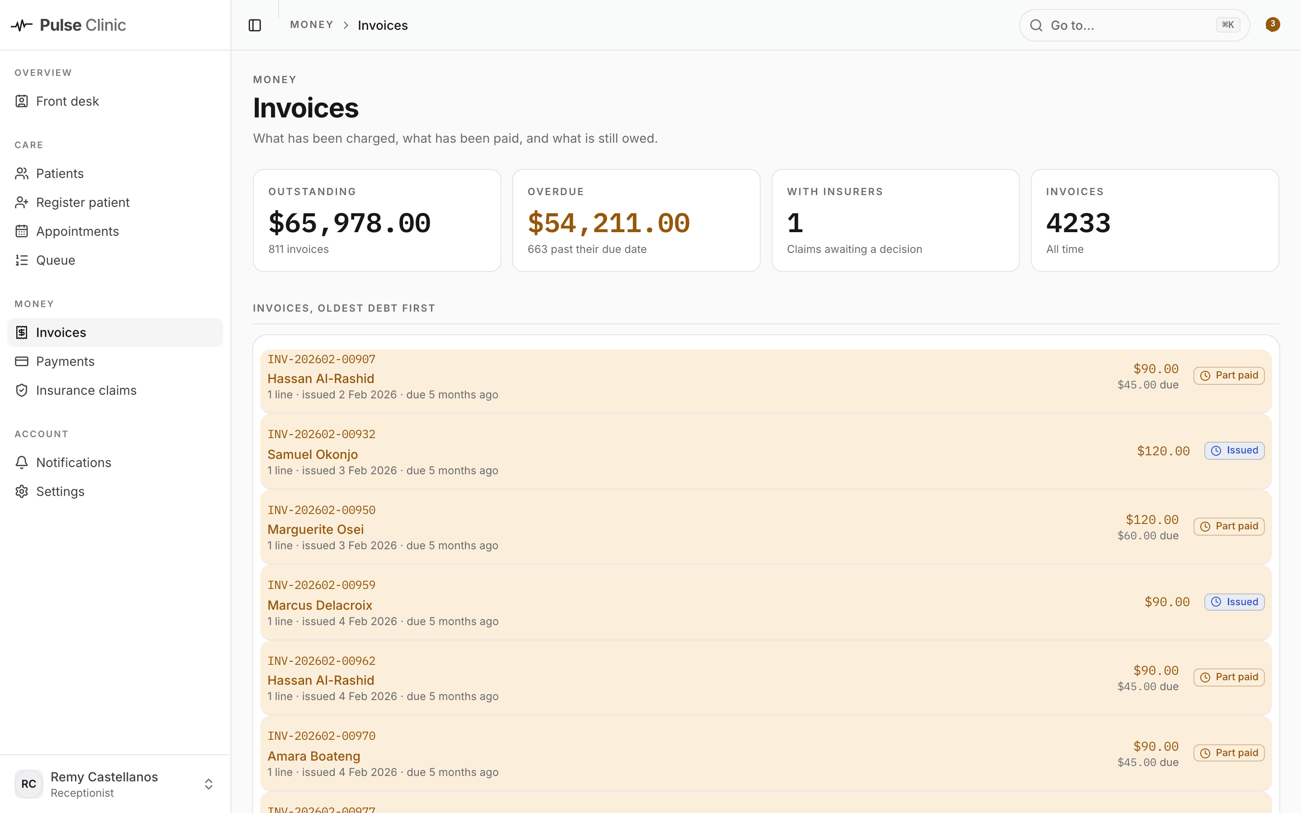Click Part paid badge on Amara Boateng invoice
The height and width of the screenshot is (813, 1301).
click(1229, 753)
